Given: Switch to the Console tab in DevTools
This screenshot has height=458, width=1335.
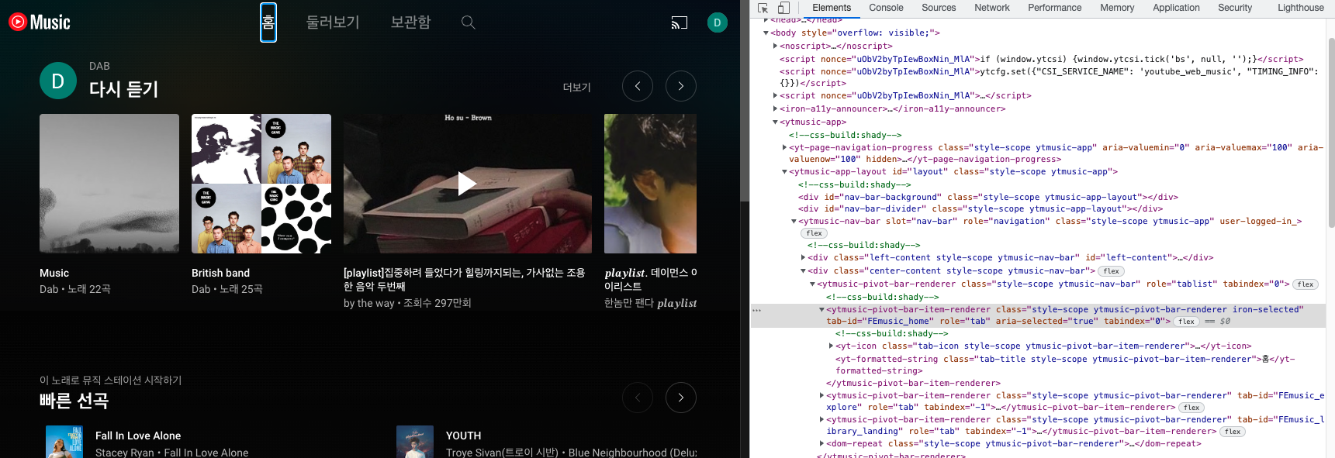Looking at the screenshot, I should click(x=886, y=8).
